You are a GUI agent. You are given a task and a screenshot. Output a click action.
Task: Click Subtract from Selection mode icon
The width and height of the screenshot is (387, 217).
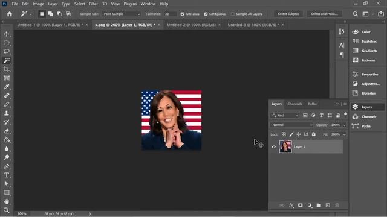[x=59, y=14]
